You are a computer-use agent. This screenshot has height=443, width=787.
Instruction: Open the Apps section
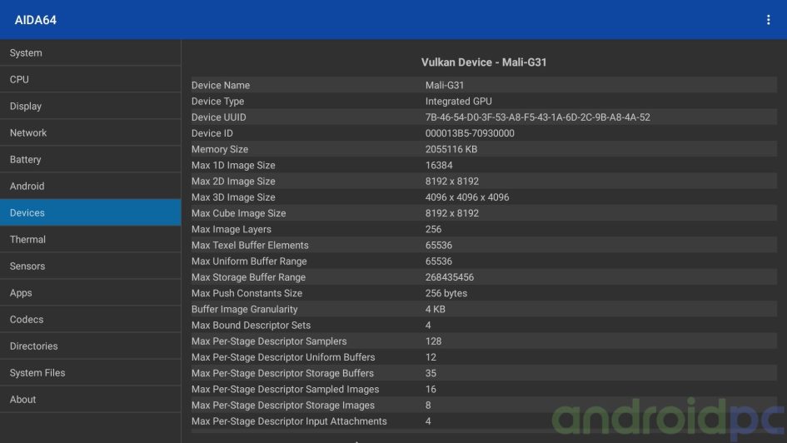(x=90, y=292)
